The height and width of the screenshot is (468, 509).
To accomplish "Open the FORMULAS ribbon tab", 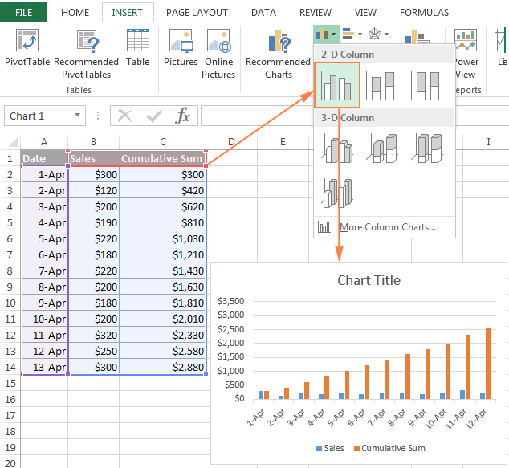I will click(425, 13).
